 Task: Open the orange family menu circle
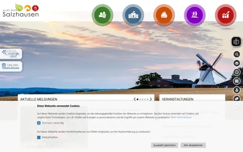pos(164,15)
